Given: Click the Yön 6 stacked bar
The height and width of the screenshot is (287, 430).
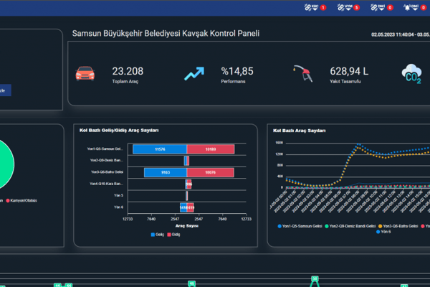Looking at the screenshot, I should [x=187, y=207].
